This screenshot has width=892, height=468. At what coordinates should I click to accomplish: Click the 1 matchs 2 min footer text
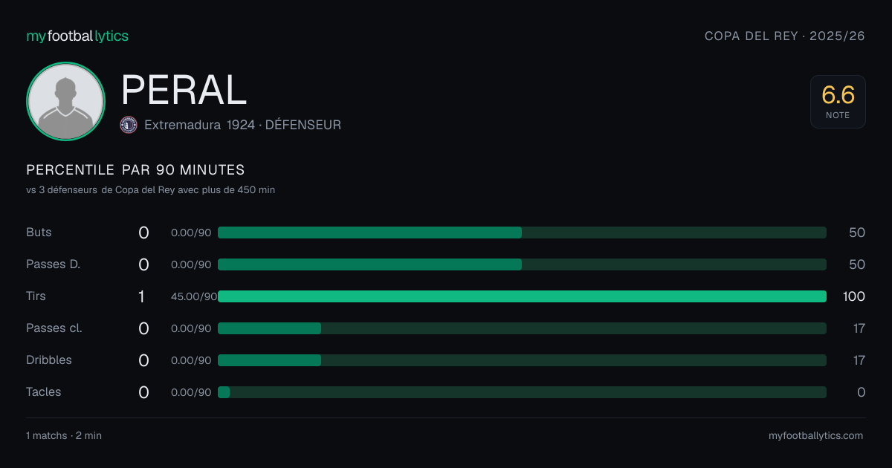coord(64,436)
